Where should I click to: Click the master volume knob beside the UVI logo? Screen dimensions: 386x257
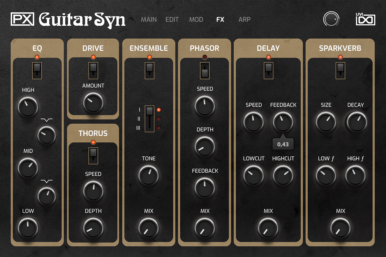[x=331, y=19]
